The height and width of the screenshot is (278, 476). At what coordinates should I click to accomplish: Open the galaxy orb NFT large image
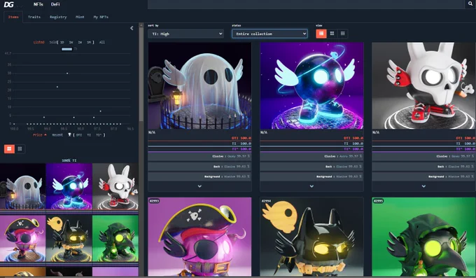tap(311, 85)
